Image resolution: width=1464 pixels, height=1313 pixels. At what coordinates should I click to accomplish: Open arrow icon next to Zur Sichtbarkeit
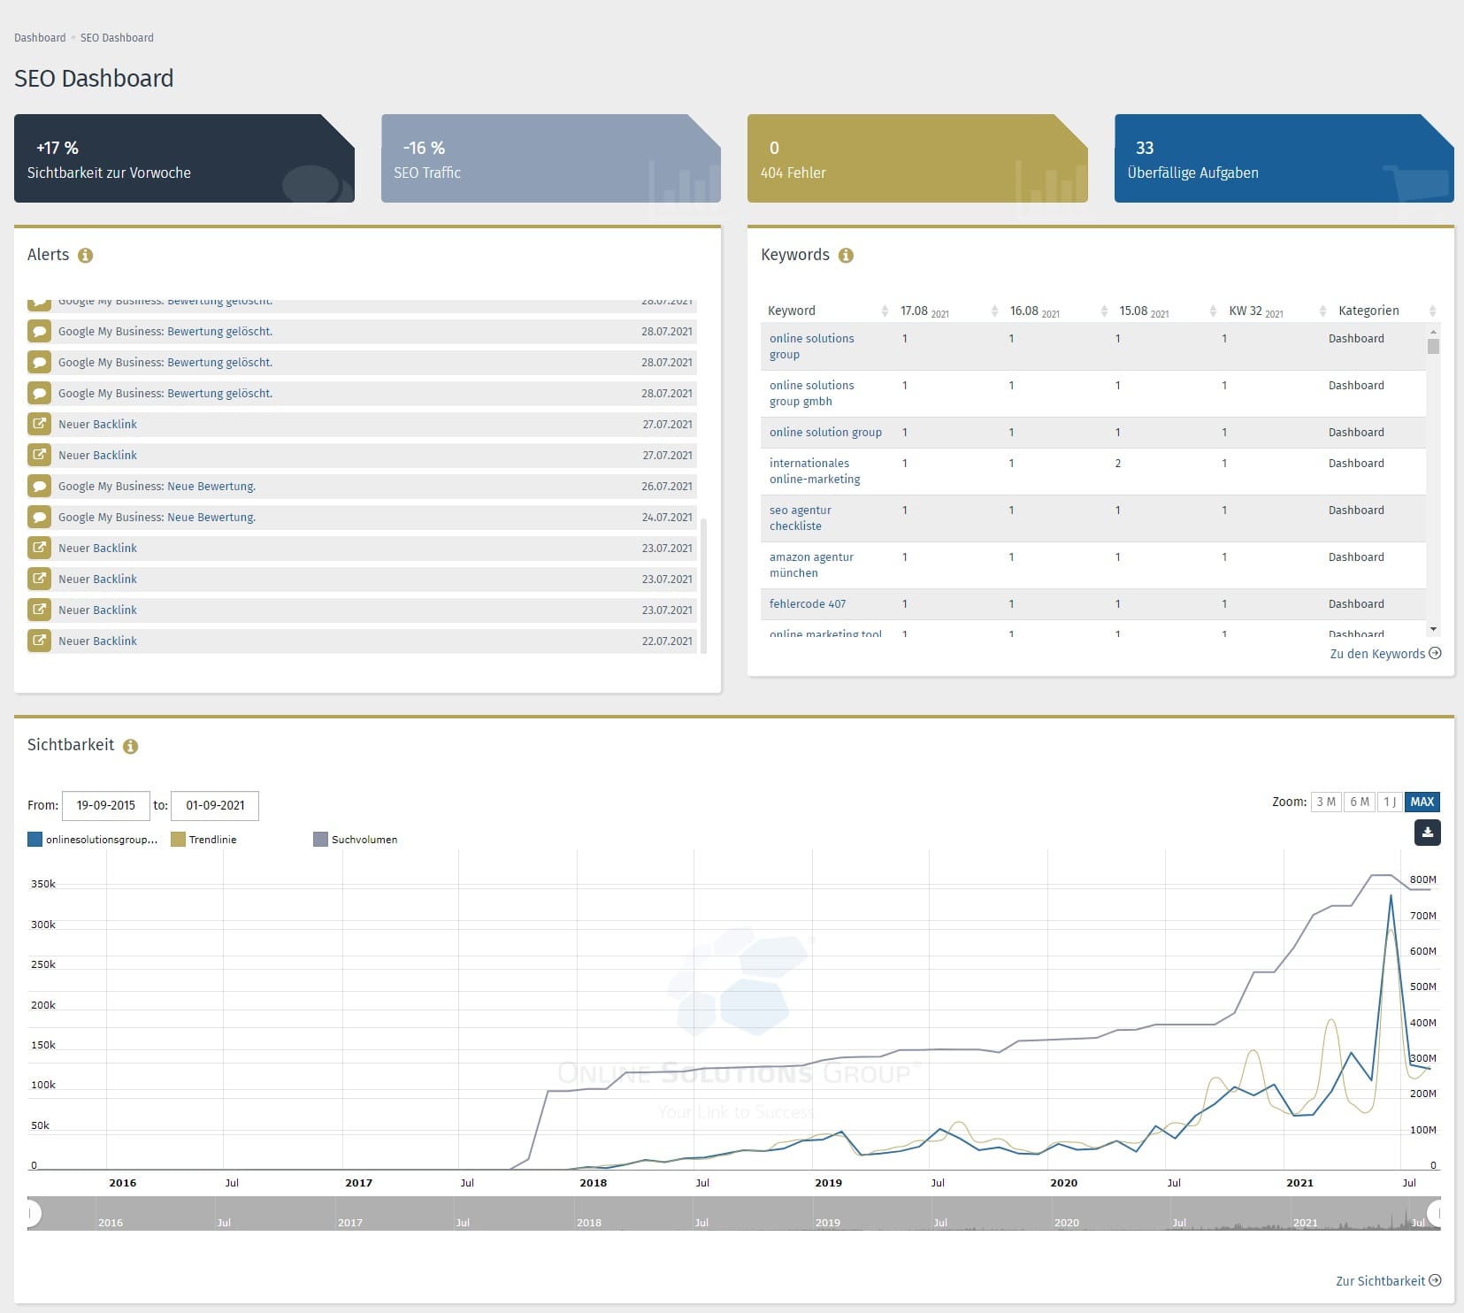pos(1435,1280)
